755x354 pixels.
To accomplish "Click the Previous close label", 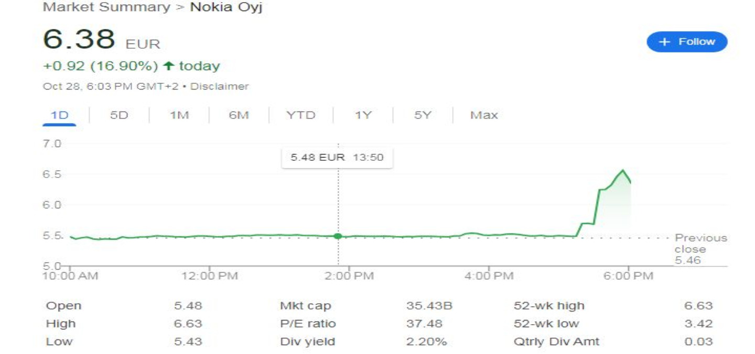I will coord(700,244).
